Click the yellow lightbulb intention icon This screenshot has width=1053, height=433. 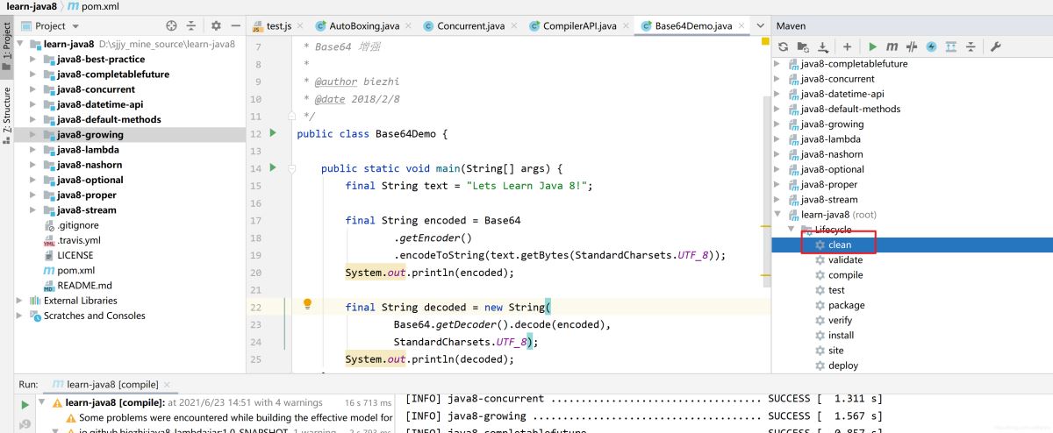308,304
